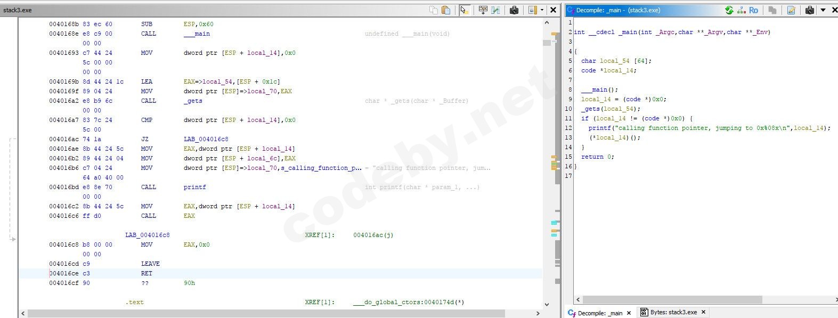Click the if (local_14 != ...) condition line
Viewport: 838px width, 318px height.
coord(637,118)
